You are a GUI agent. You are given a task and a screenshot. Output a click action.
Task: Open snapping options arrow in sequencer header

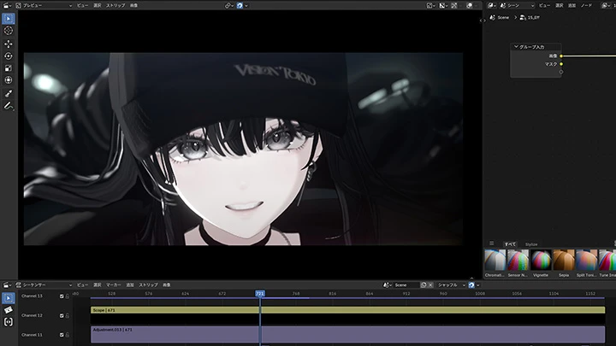coord(478,284)
